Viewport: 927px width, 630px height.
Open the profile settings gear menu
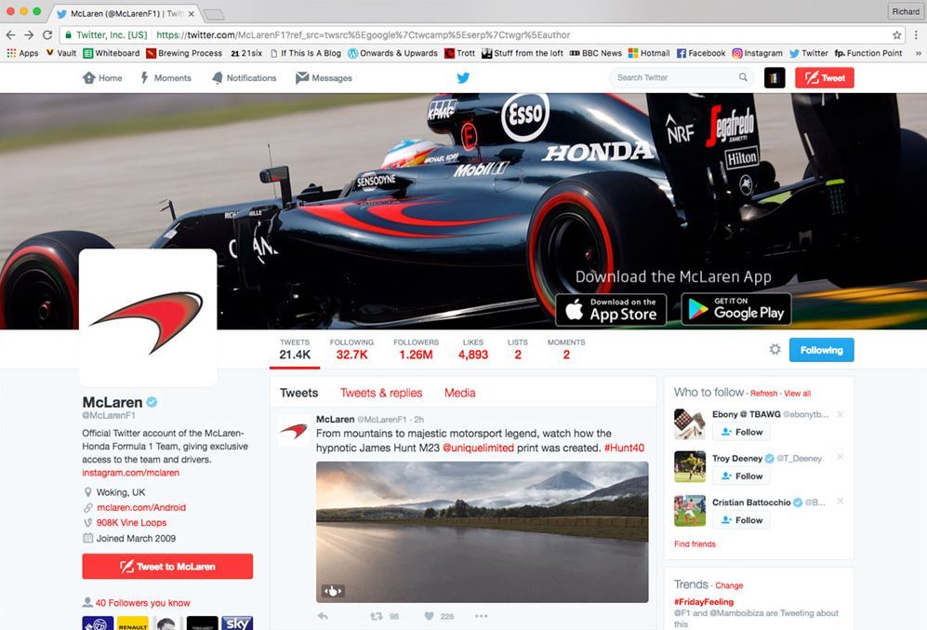tap(775, 350)
